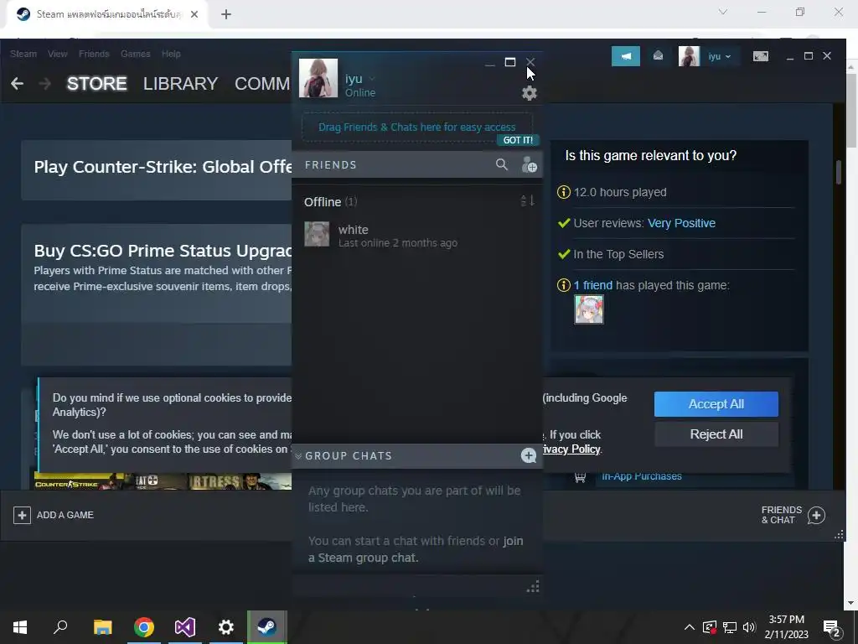Dismiss hint with GOT IT! button
Viewport: 858px width, 644px height.
(x=518, y=140)
